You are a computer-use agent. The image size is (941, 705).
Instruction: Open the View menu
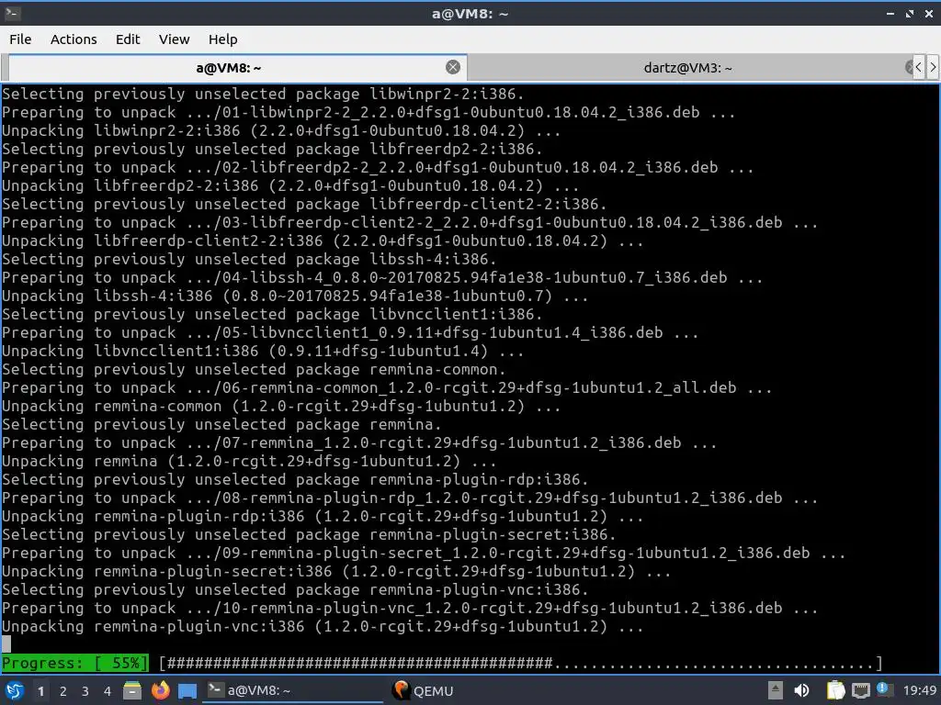[x=174, y=39]
